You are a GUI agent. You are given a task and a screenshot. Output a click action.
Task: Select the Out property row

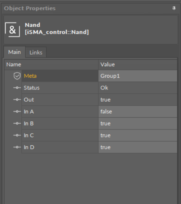point(99,100)
